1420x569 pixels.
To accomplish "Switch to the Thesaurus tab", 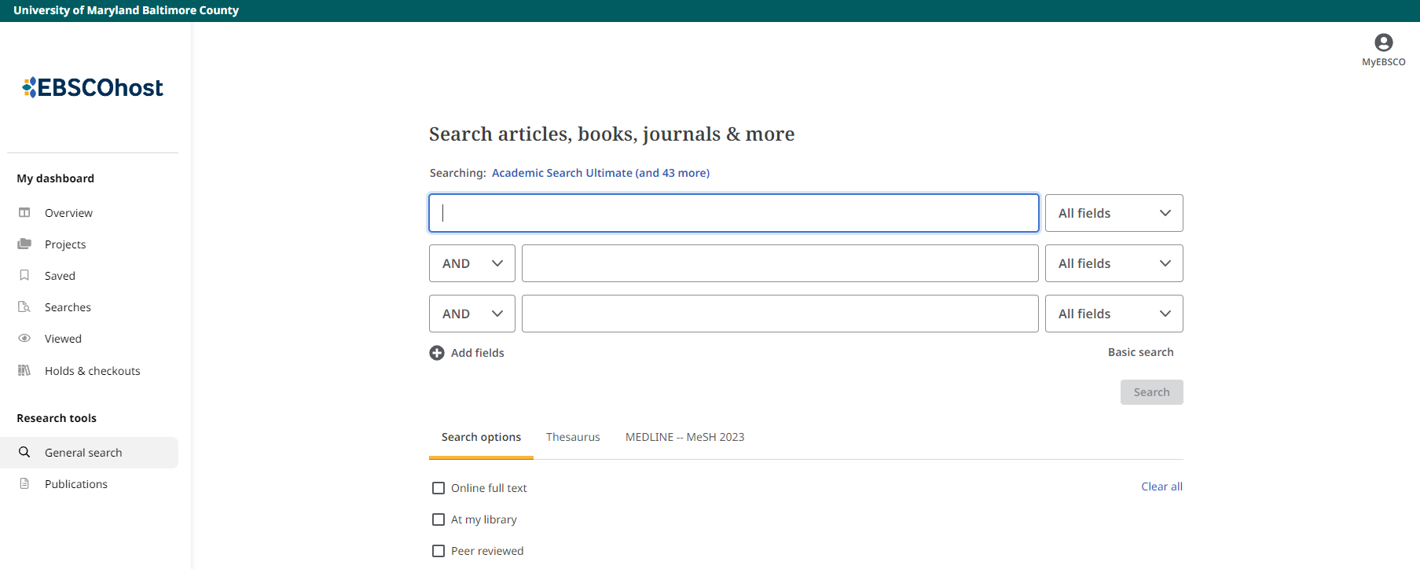I will [x=573, y=437].
